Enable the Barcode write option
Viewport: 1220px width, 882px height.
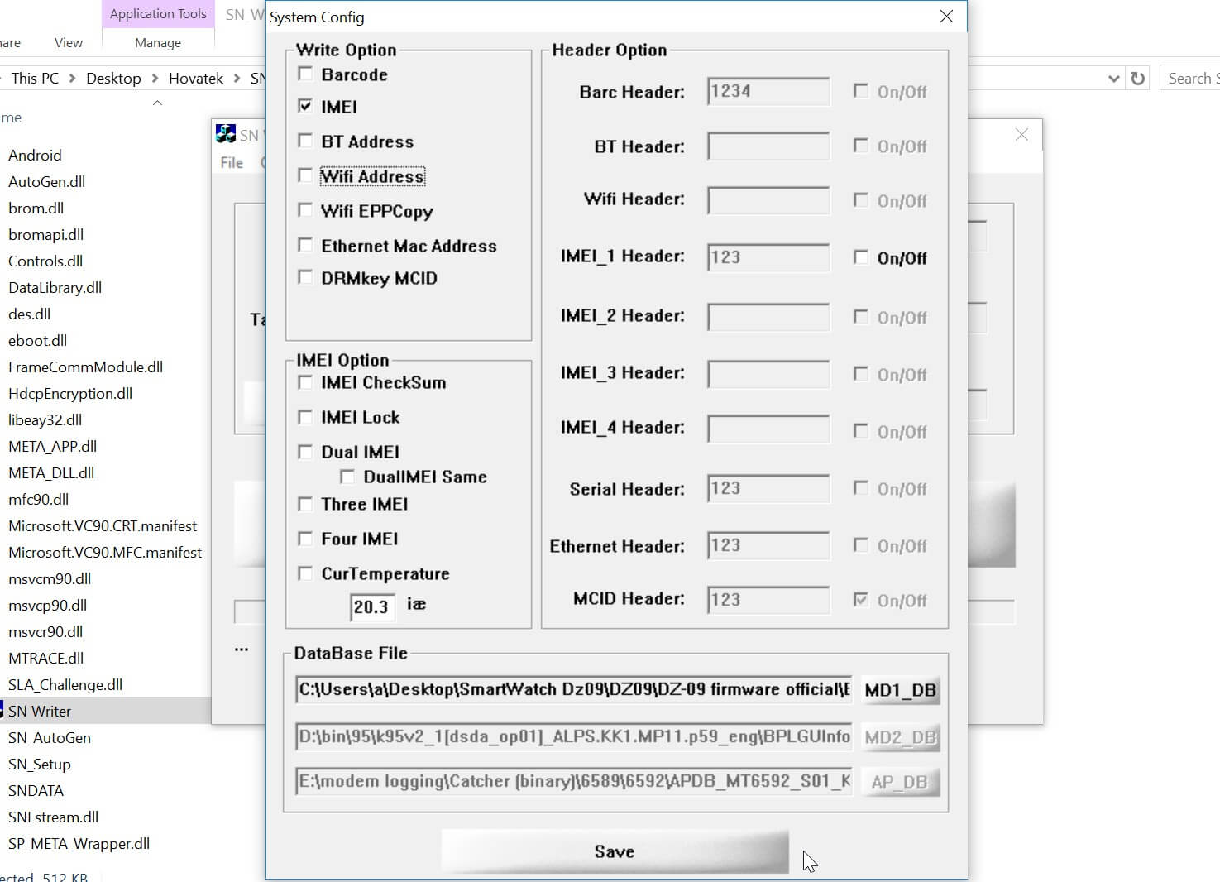tap(305, 73)
